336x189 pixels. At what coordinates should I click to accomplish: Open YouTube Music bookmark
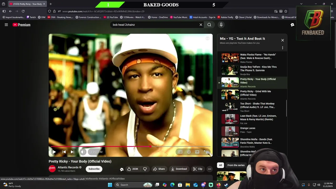(x=179, y=17)
